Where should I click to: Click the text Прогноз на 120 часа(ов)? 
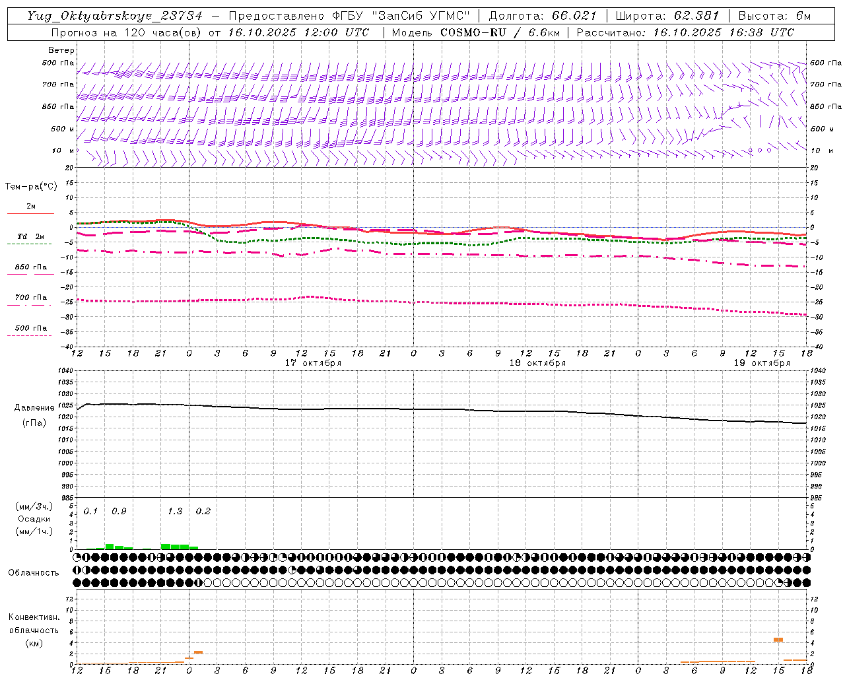click(127, 32)
